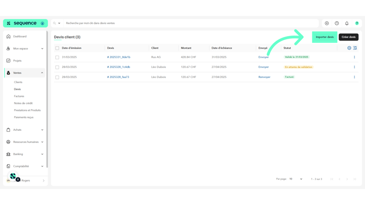Open Clients under Ventes

click(18, 82)
